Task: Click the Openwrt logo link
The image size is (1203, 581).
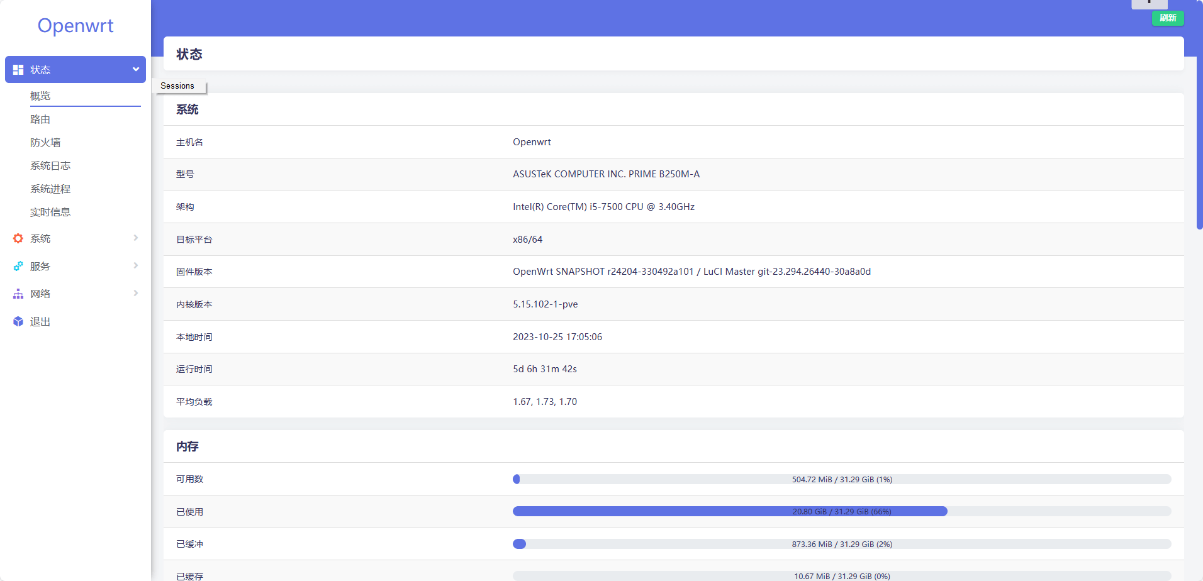Action: [76, 25]
